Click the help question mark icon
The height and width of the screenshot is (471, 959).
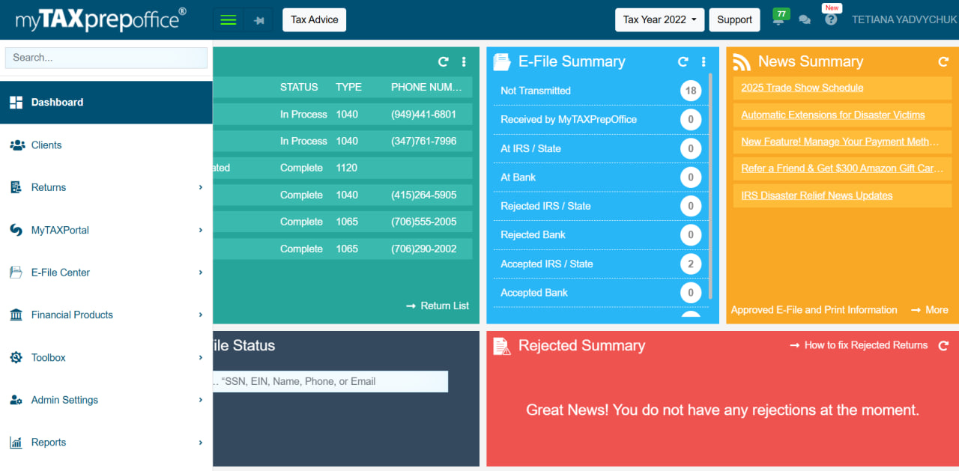[831, 20]
